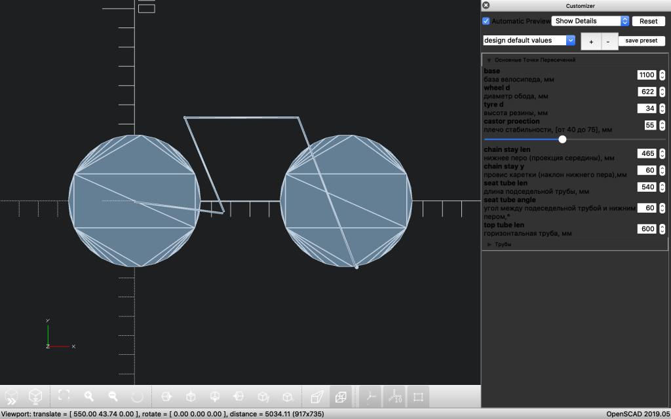671x419 pixels.
Task: Collapse the Основные Точки Пересечений section
Action: pos(489,60)
